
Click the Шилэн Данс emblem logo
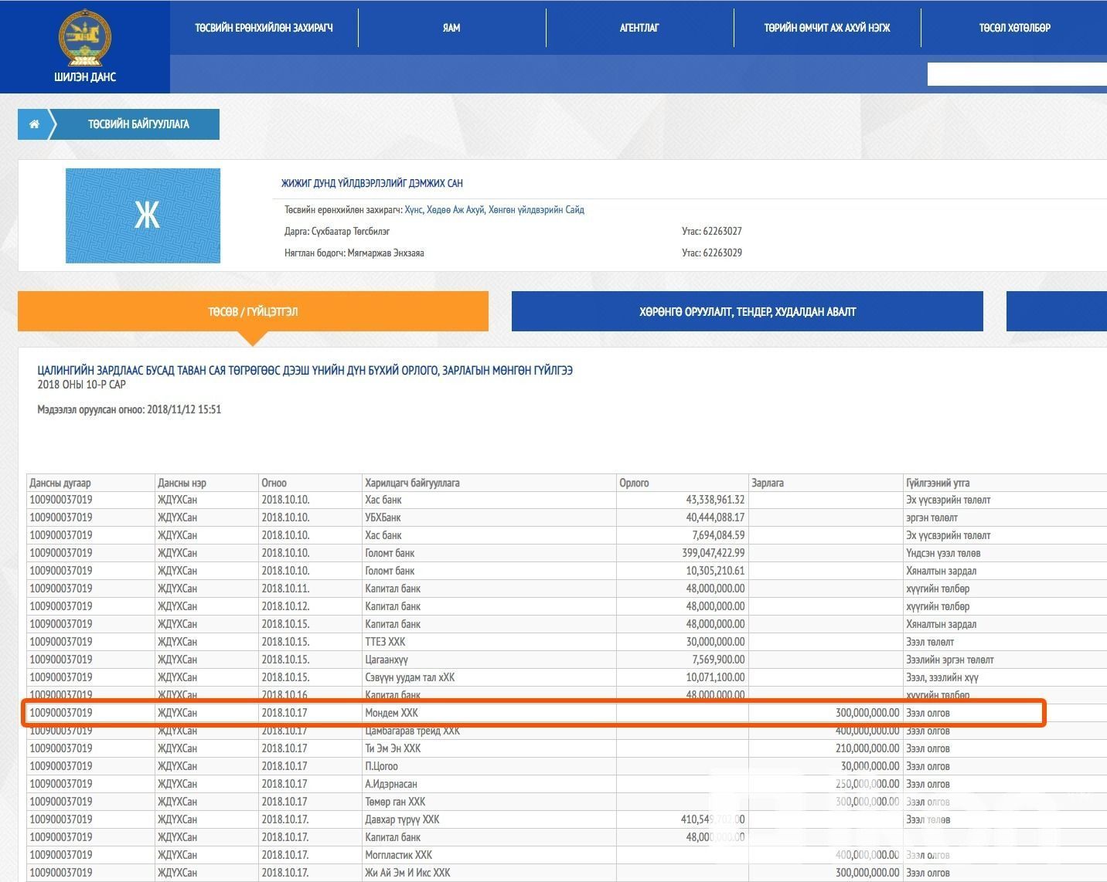tap(84, 40)
